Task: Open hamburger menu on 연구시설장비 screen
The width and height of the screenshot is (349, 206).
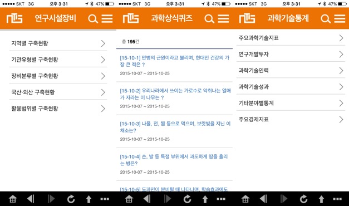Action: pyautogui.click(x=107, y=19)
